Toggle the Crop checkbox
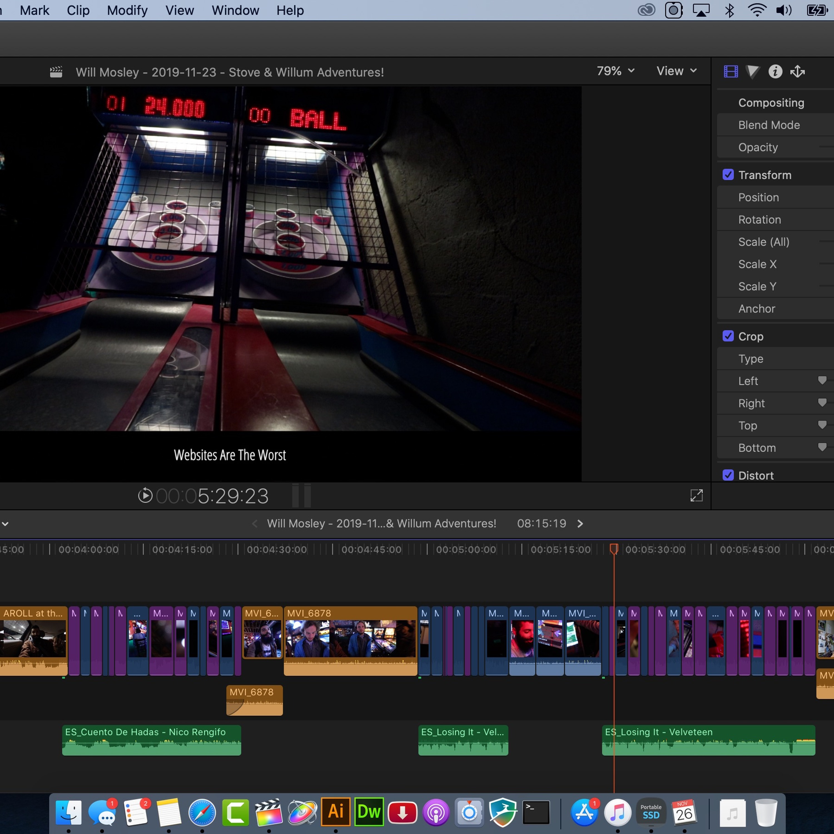The height and width of the screenshot is (834, 834). coord(728,336)
